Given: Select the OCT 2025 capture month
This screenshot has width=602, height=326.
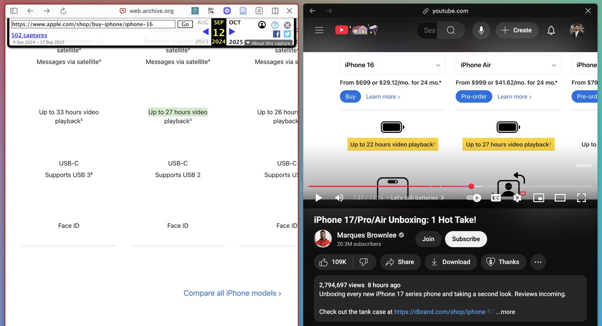Looking at the screenshot, I should [x=235, y=23].
